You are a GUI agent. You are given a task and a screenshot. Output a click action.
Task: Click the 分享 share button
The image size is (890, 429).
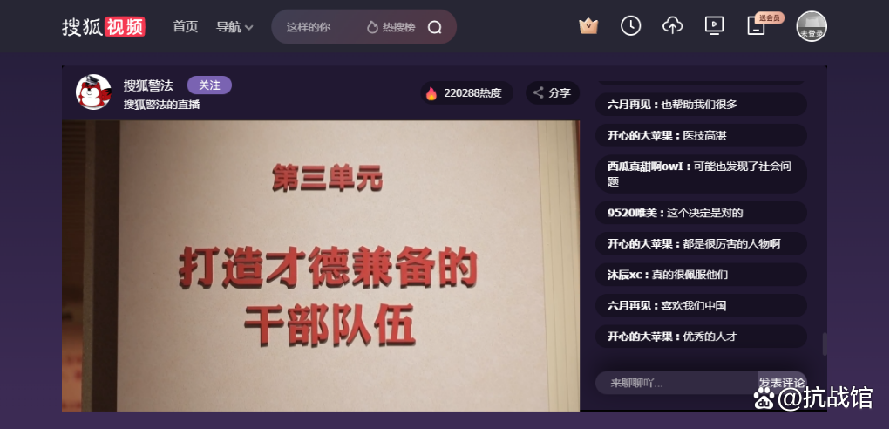pos(552,93)
